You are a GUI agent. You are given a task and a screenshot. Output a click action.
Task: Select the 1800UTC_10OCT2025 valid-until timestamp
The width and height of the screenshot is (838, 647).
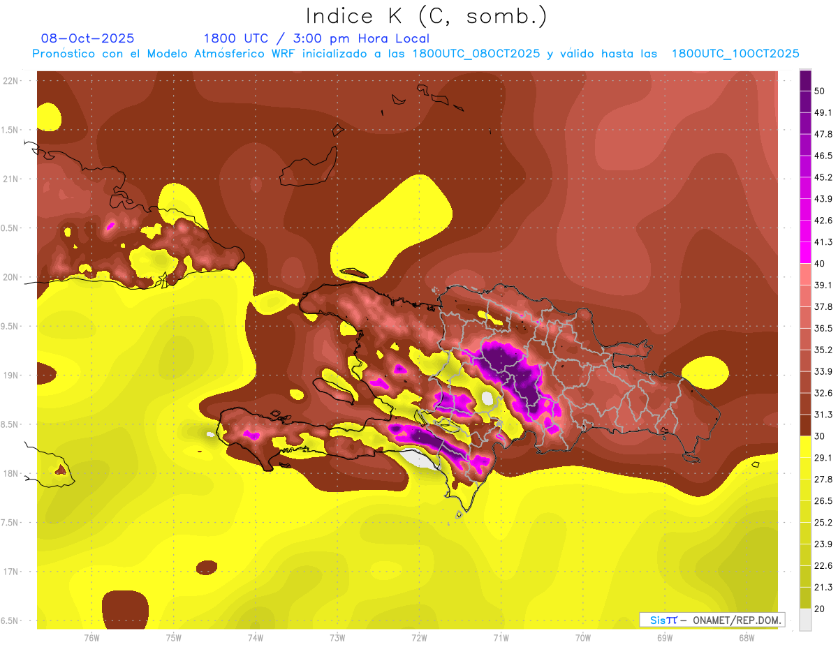pos(735,54)
